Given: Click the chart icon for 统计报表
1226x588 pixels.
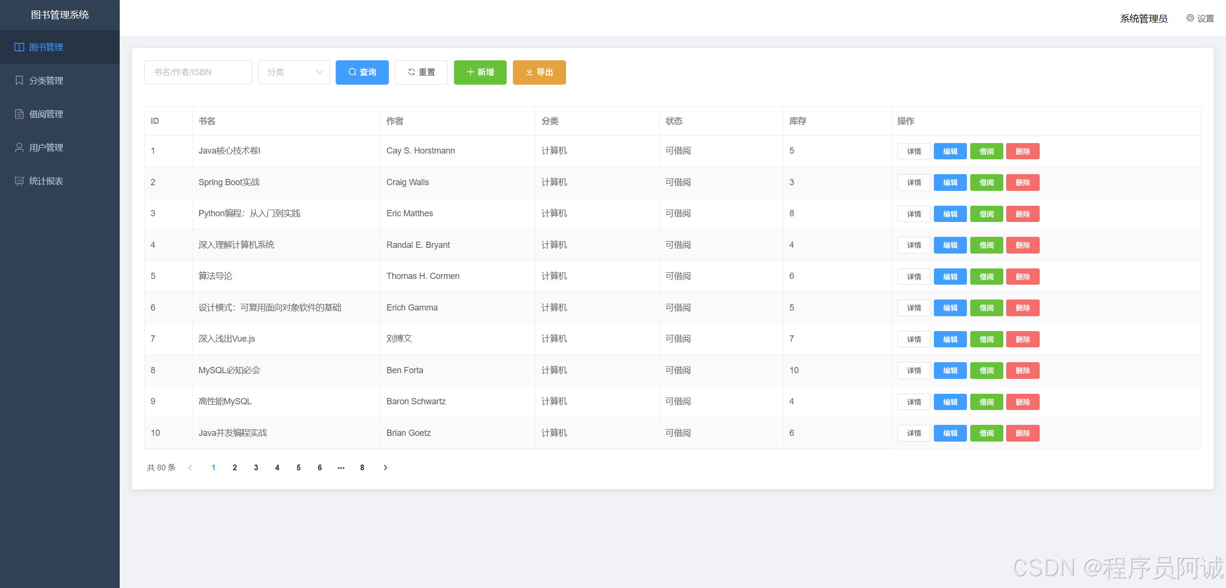Looking at the screenshot, I should (x=19, y=181).
